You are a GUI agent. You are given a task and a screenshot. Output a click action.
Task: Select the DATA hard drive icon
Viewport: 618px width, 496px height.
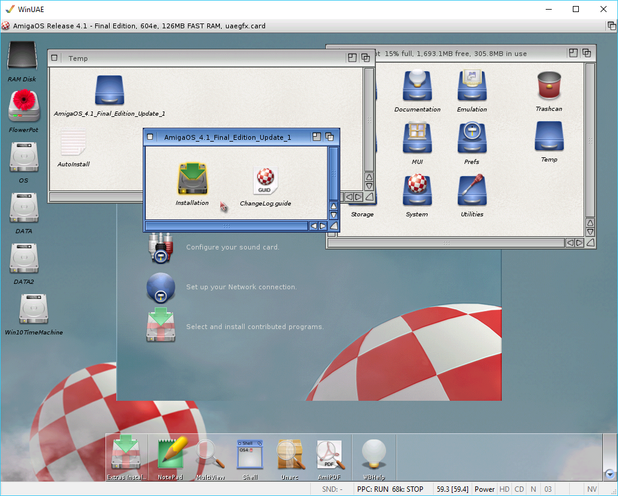pyautogui.click(x=23, y=208)
